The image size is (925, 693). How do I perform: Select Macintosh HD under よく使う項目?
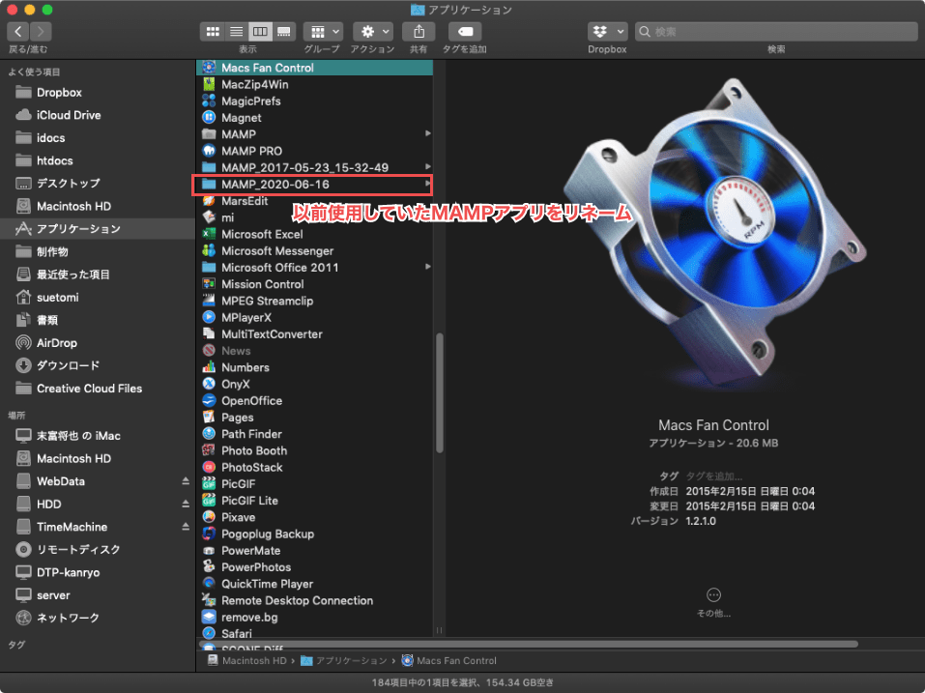pyautogui.click(x=73, y=207)
